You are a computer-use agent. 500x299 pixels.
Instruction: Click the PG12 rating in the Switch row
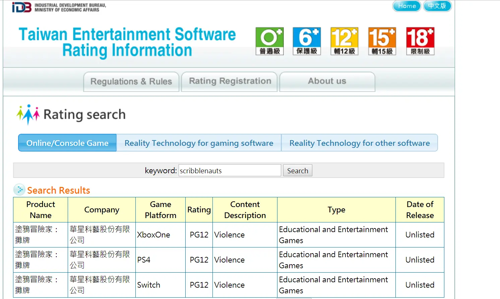199,285
